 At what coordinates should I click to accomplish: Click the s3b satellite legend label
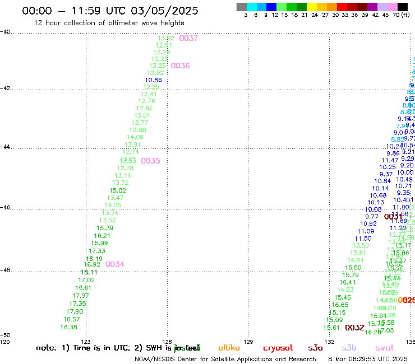(349, 348)
